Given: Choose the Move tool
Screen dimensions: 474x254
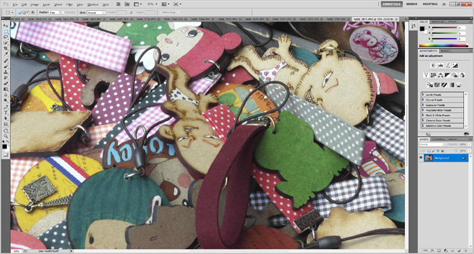Looking at the screenshot, I should click(x=5, y=26).
